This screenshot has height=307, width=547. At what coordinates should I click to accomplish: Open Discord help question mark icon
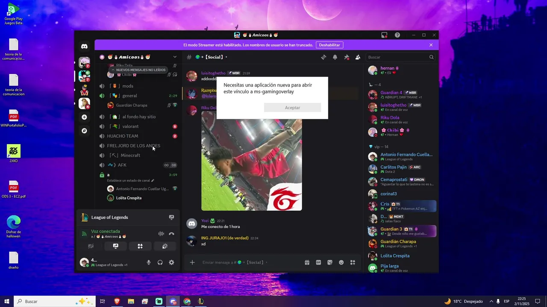point(397,35)
